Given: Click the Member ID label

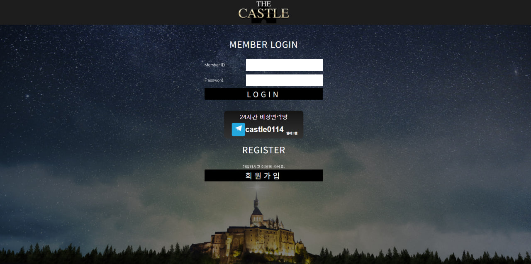Looking at the screenshot, I should coord(214,65).
